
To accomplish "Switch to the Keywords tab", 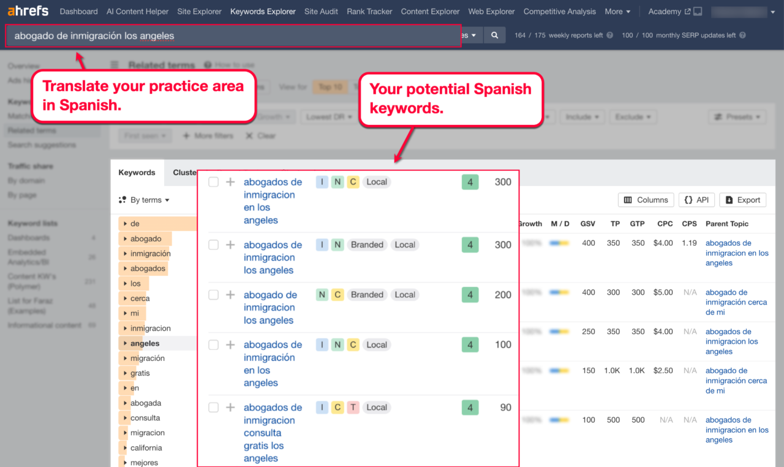I will point(137,173).
